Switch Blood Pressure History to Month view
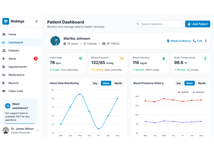Image resolution: width=214 pixels, height=152 pixels. click(202, 83)
